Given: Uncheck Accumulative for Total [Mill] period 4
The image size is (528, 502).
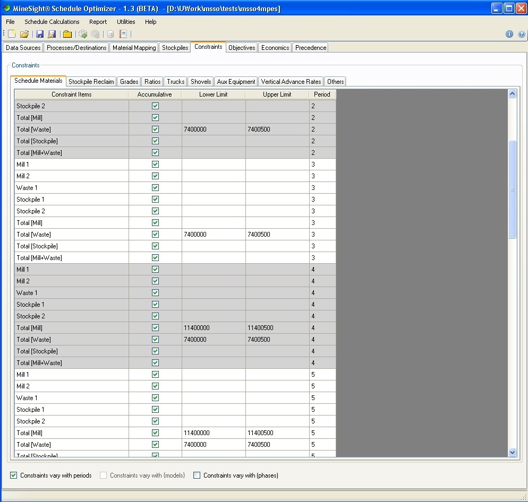Looking at the screenshot, I should [155, 328].
